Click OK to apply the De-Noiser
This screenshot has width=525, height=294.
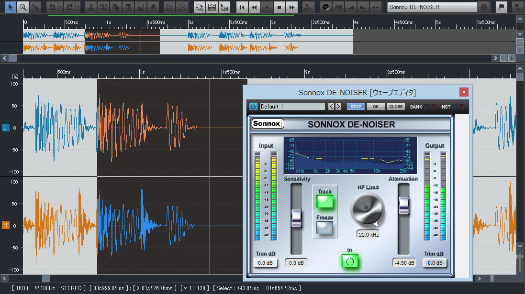[376, 107]
